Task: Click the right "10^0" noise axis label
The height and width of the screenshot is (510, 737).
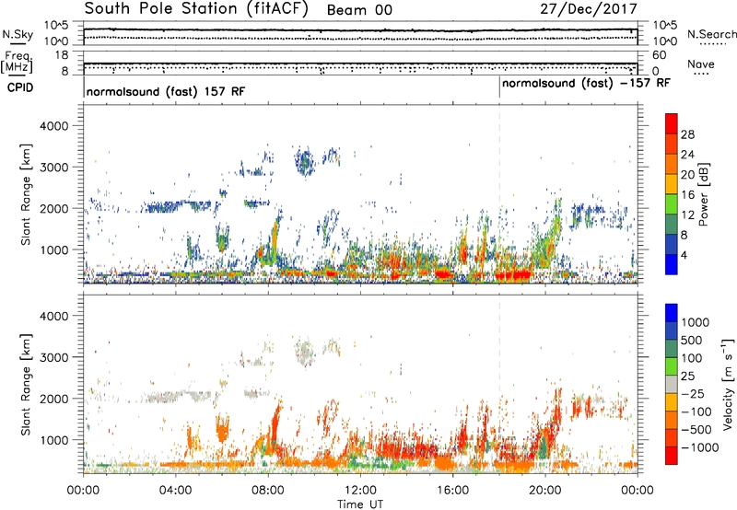Action: 664,41
